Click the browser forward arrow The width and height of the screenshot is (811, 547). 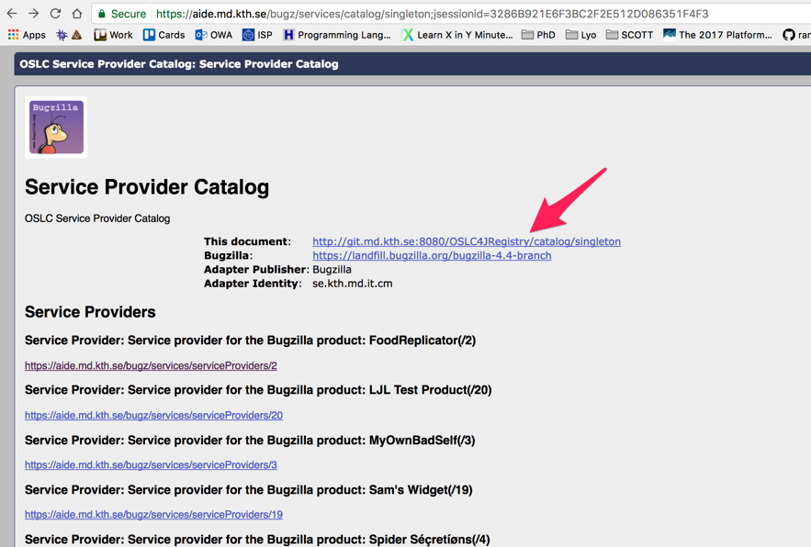pos(34,14)
